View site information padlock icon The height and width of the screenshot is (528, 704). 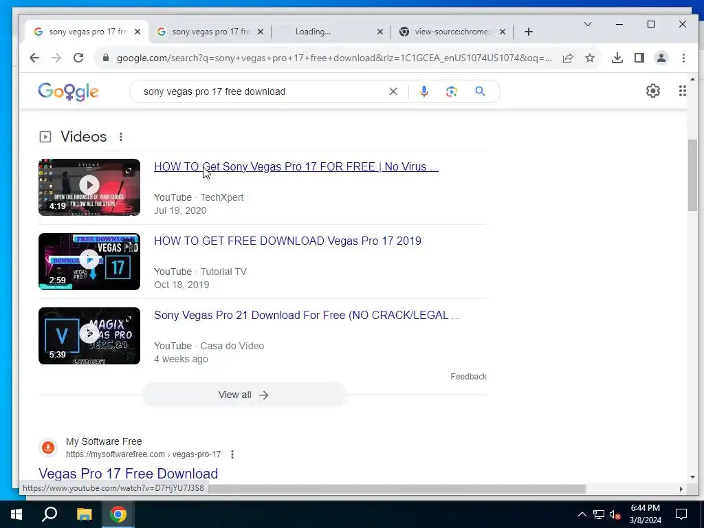tap(106, 58)
